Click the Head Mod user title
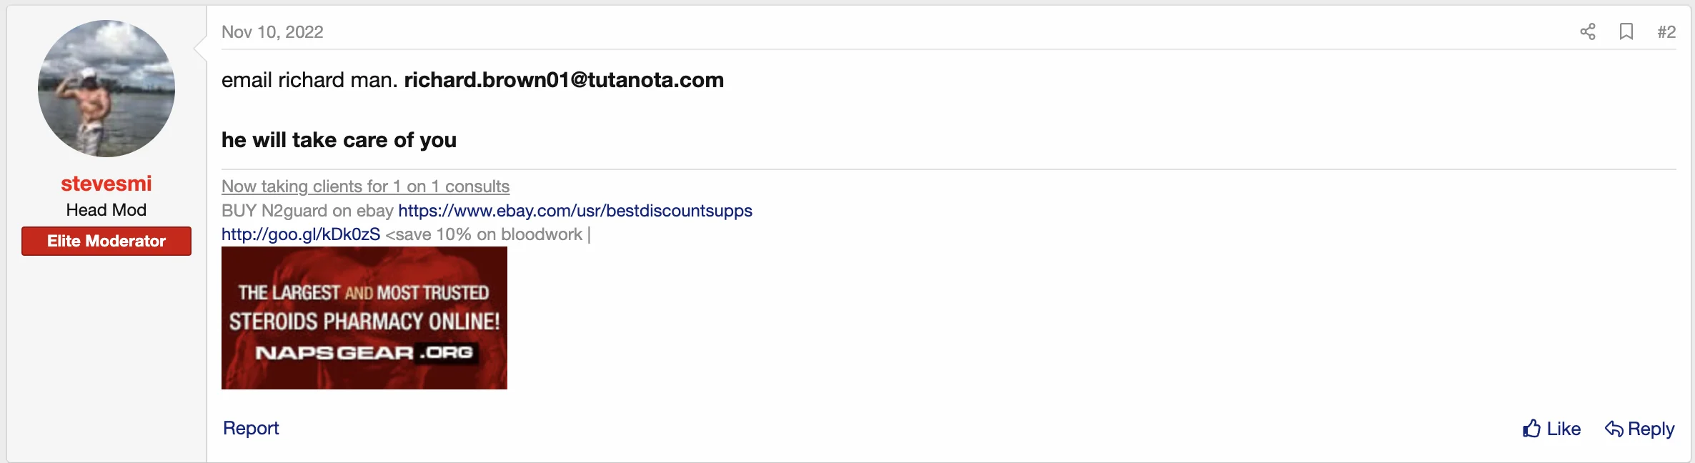 click(x=106, y=210)
